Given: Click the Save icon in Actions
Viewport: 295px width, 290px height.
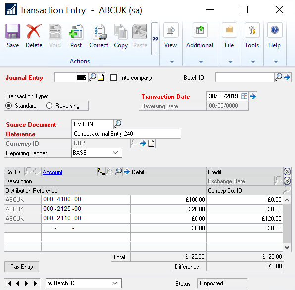Looking at the screenshot, I should click(12, 31).
